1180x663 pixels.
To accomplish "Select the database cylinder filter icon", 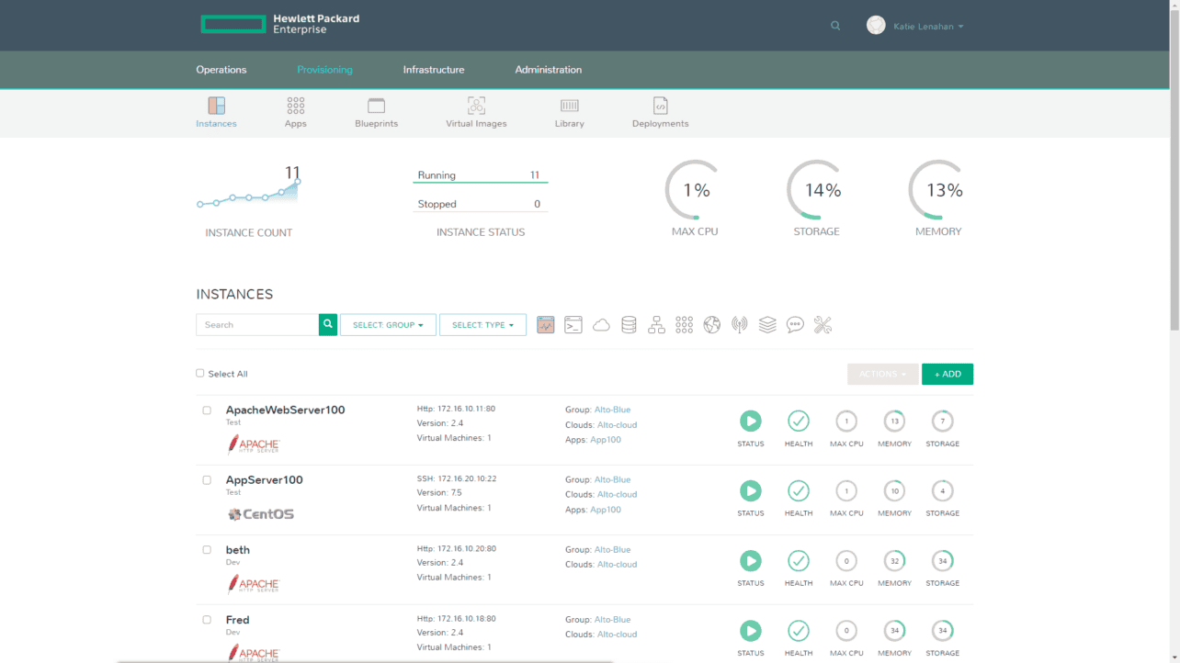I will tap(629, 324).
